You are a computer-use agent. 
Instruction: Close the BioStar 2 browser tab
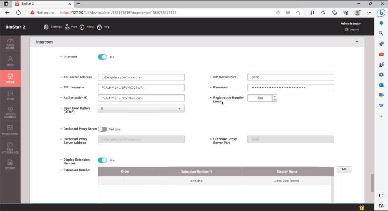point(70,4)
